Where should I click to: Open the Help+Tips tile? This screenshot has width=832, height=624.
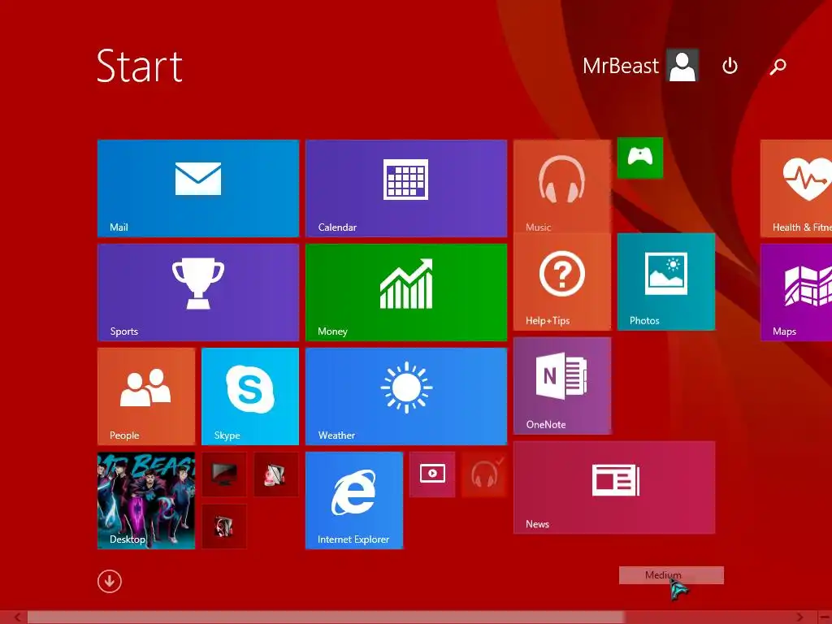[562, 282]
